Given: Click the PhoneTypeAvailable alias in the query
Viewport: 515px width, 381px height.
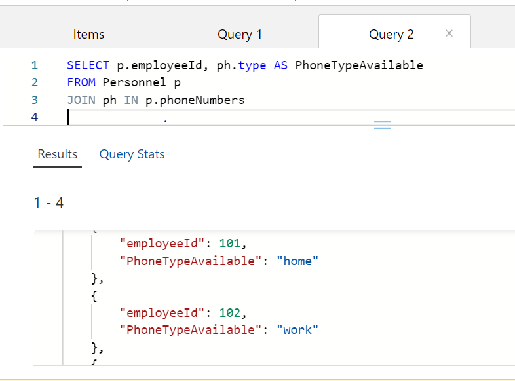Looking at the screenshot, I should pos(359,65).
